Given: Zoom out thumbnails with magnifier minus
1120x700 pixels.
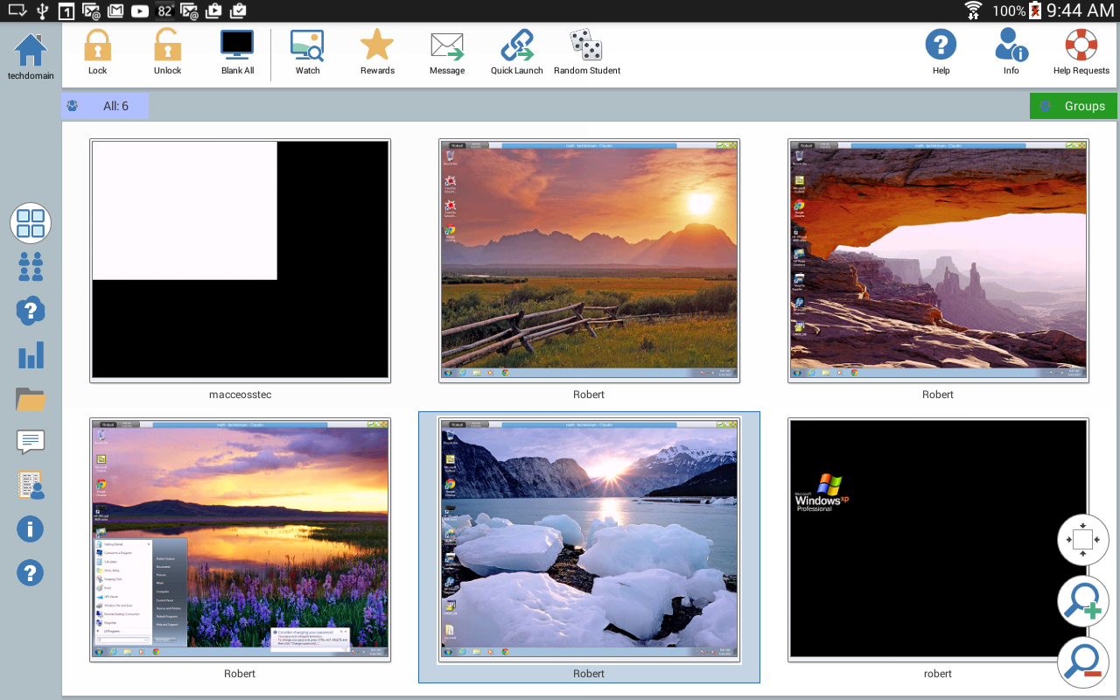Looking at the screenshot, I should tap(1083, 661).
